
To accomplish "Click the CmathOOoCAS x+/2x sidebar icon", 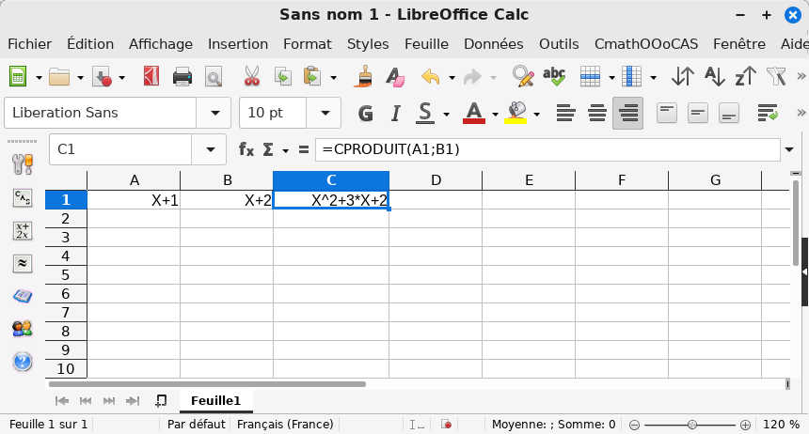I will (23, 230).
